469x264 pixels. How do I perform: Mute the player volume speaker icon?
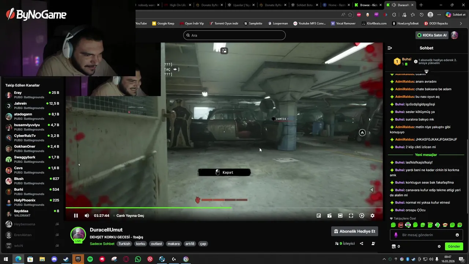87,216
